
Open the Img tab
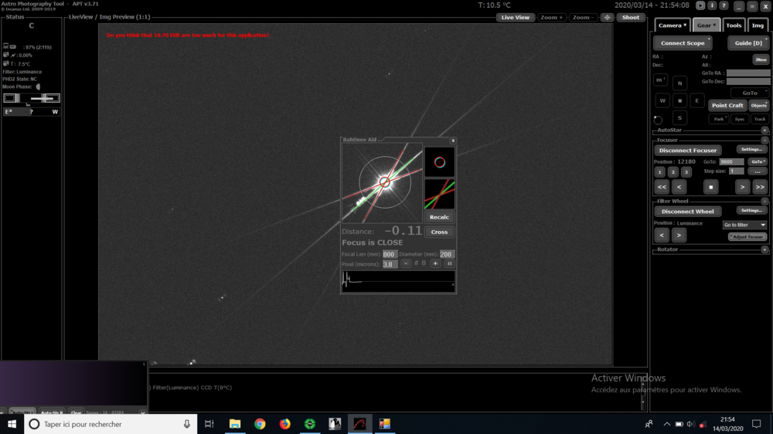[758, 25]
